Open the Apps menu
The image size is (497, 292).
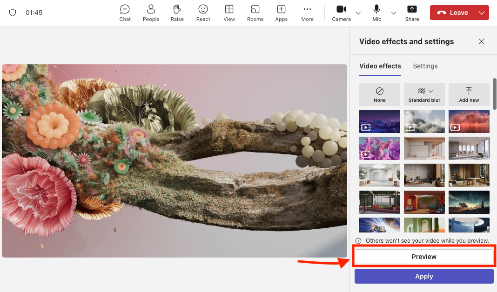[x=281, y=13]
